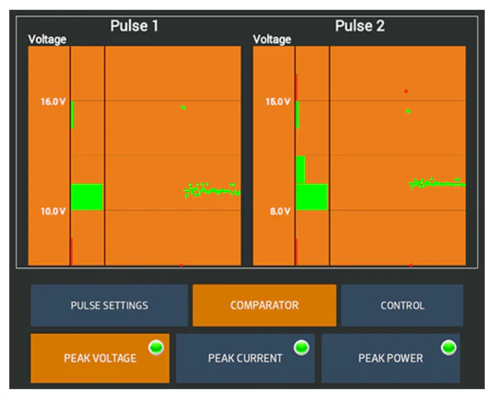Viewport: 500px width, 400px height.
Task: Click the Voltage axis label of Pulse 2
Action: tap(272, 39)
